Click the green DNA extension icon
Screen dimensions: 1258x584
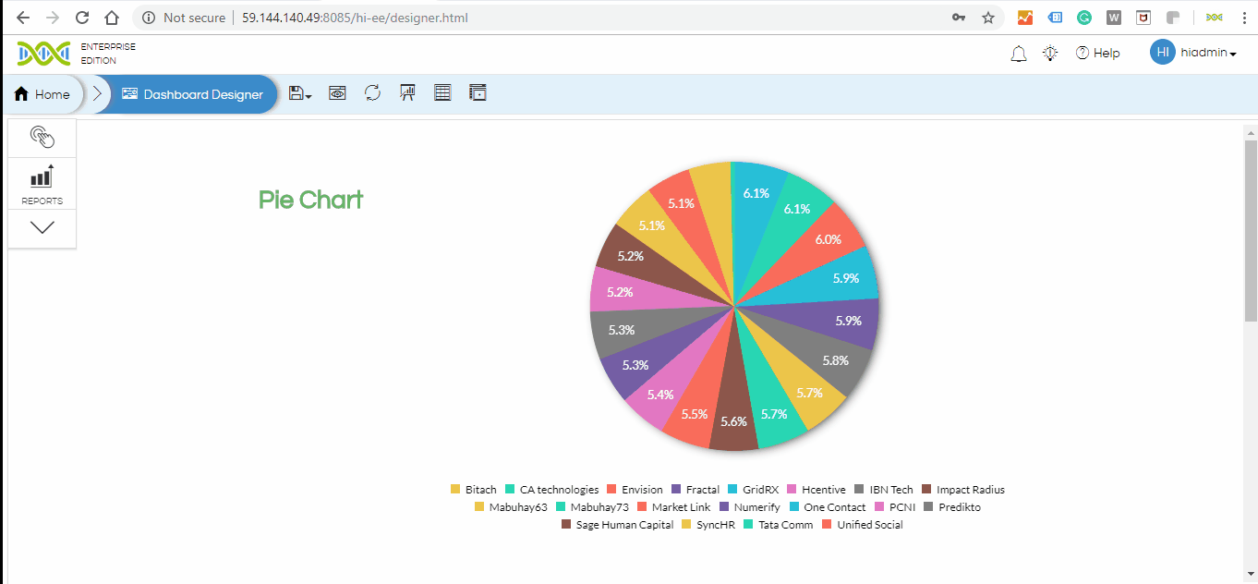point(1215,18)
